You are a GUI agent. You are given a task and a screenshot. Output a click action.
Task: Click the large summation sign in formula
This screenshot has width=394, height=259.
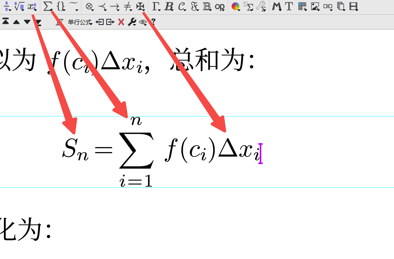pyautogui.click(x=136, y=150)
